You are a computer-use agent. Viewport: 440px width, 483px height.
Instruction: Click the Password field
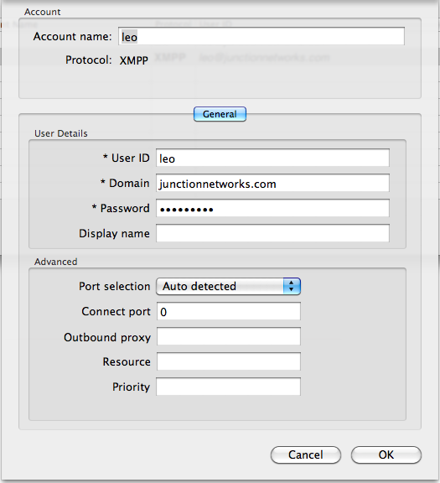(272, 208)
